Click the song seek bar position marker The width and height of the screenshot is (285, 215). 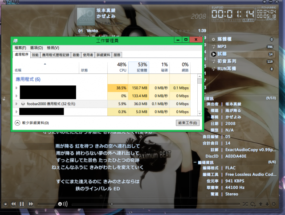pos(112,204)
